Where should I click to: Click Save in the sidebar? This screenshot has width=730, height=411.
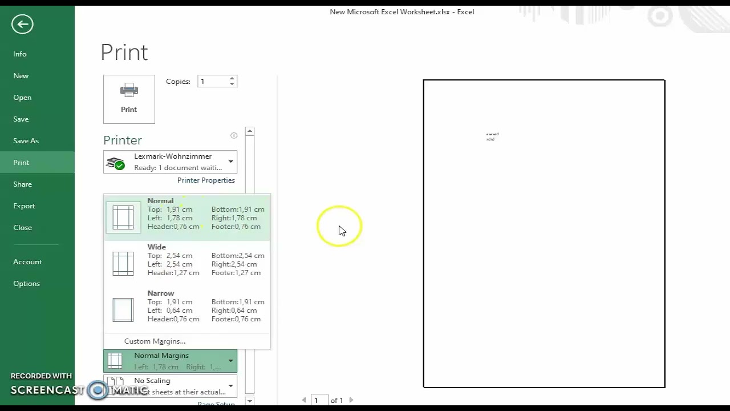[x=37, y=119]
